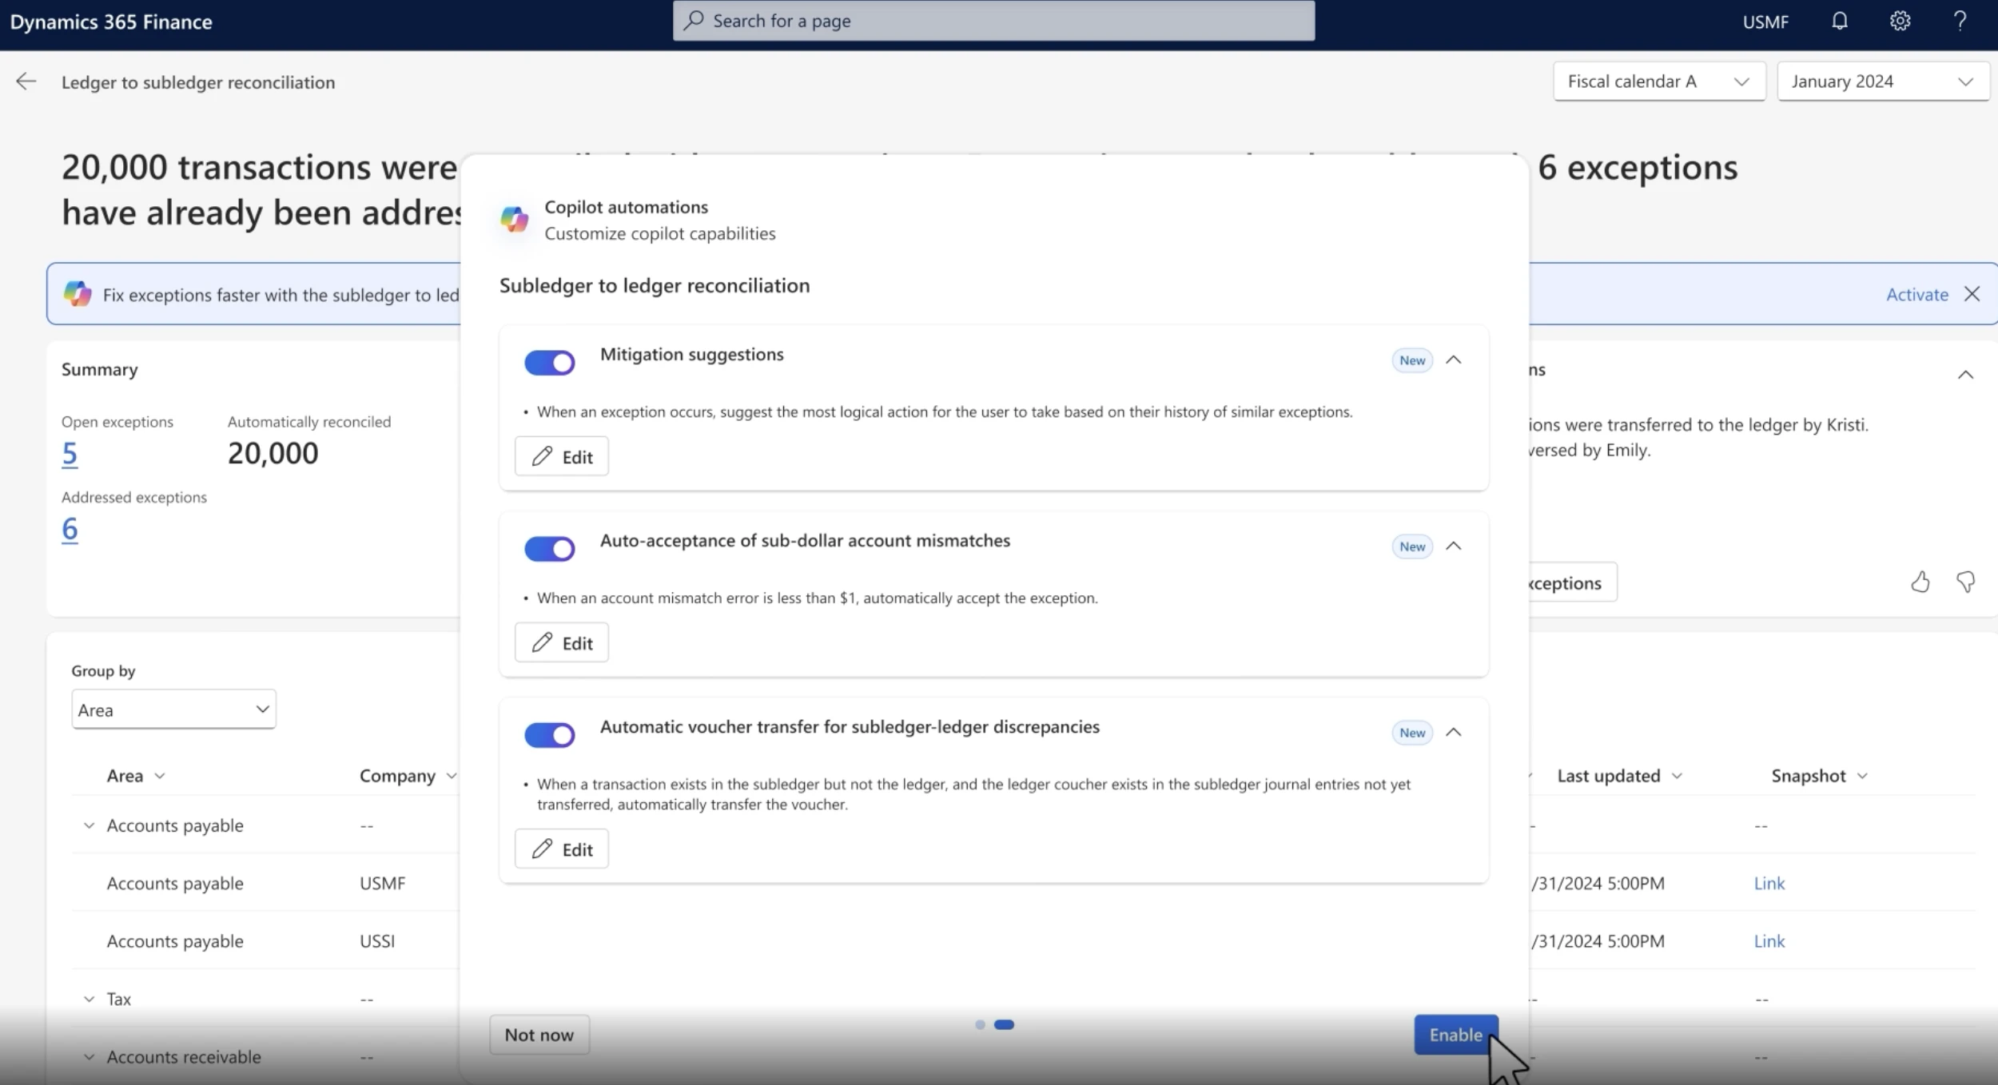
Task: Click Dynamics 365 Finance title
Action: 111,22
